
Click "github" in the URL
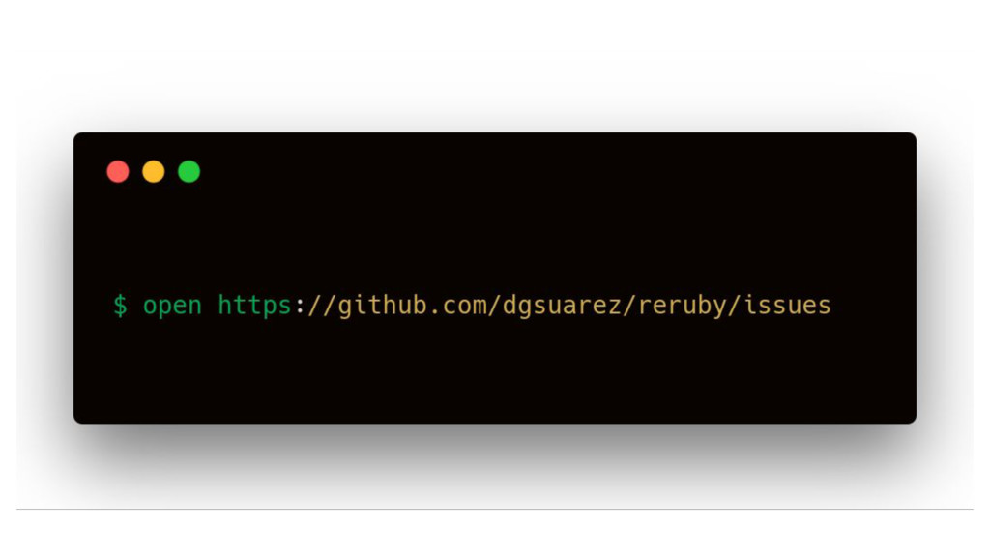point(383,307)
